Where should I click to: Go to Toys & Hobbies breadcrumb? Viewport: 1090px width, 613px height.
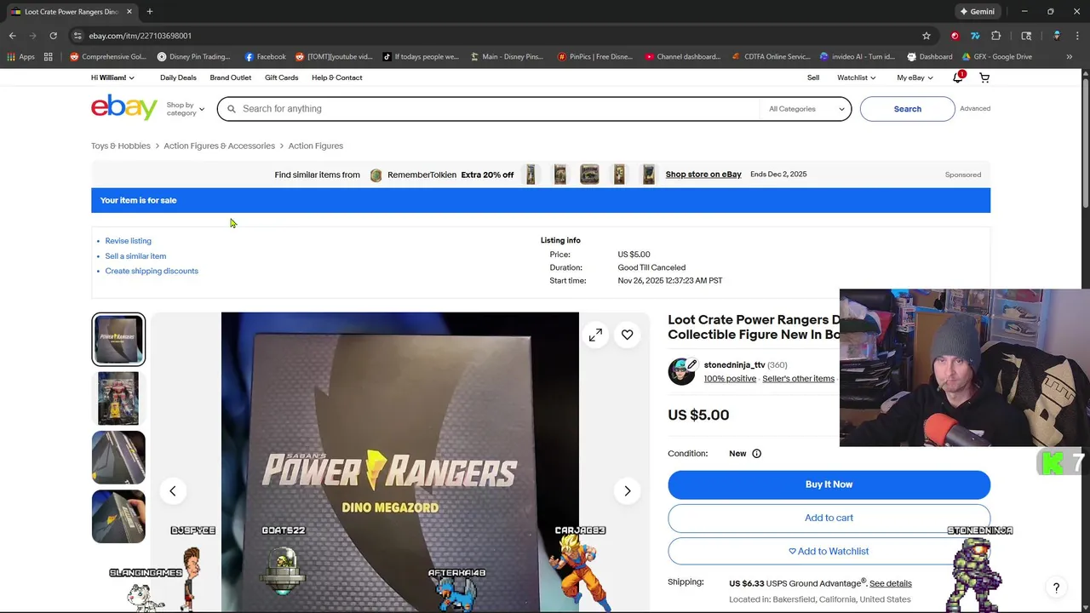pos(121,146)
